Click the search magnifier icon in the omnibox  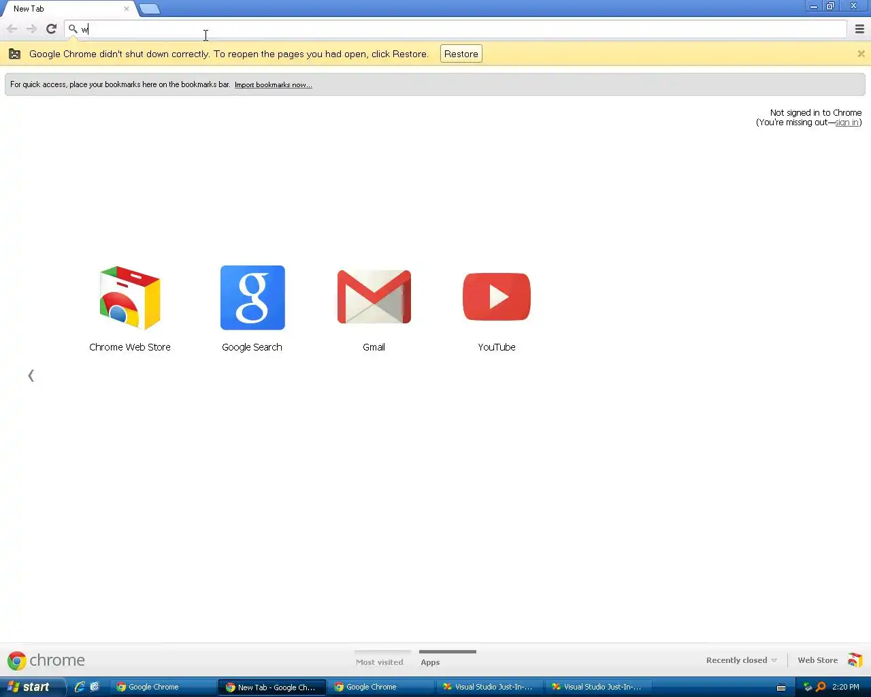73,29
